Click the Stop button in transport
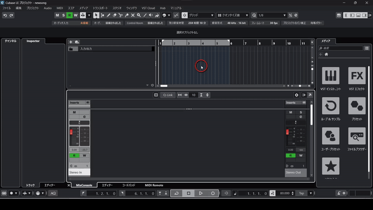Screen dimensions: 373x210 click(188, 193)
